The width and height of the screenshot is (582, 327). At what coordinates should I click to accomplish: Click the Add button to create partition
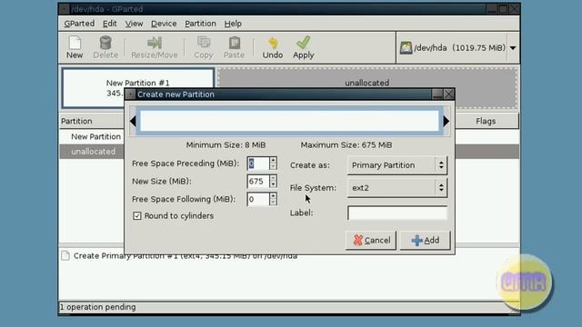pos(426,240)
